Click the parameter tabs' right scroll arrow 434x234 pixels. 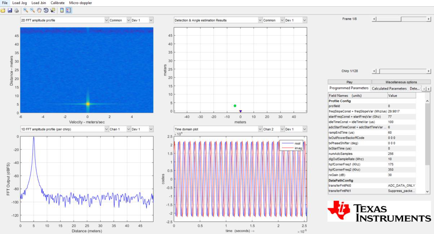(429, 88)
